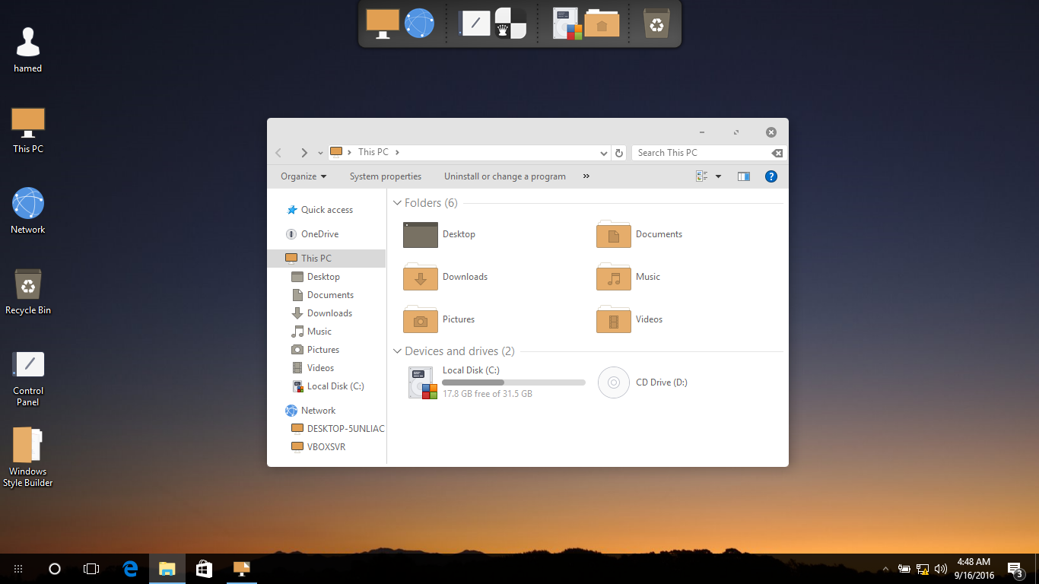Select VBOXSVR under Network
This screenshot has width=1039, height=584.
[x=326, y=447]
